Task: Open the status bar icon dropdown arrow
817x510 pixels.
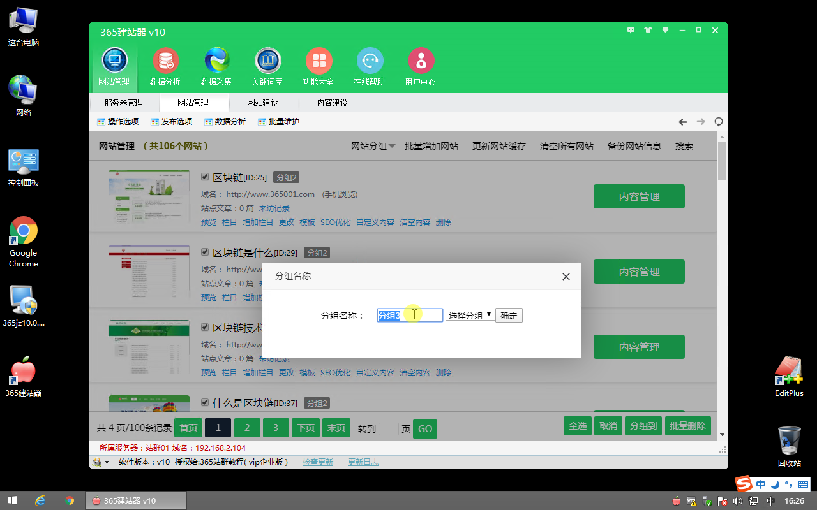Action: (107, 462)
